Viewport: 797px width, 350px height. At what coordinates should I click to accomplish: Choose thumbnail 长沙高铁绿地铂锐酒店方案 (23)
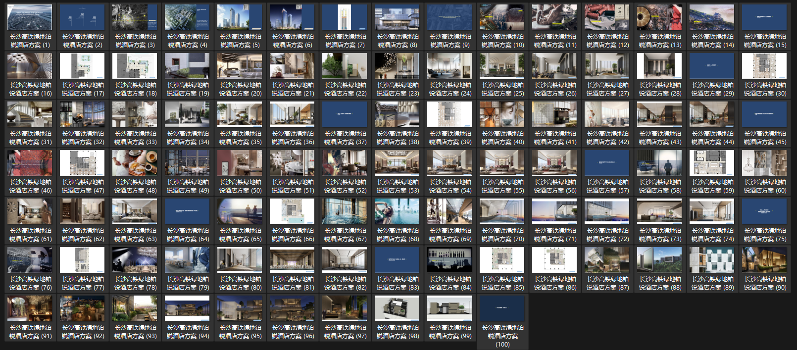(398, 66)
